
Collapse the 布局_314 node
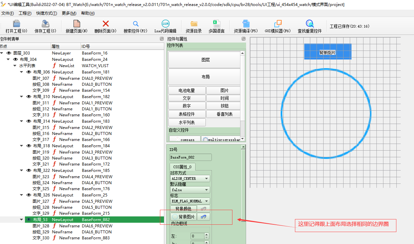[x=22, y=121]
